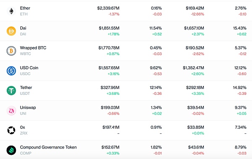Screen dimensions: 252x159
Task: Click Compound Governance Token name
Action: tap(48, 147)
